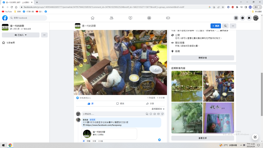This screenshot has width=263, height=148.
Task: Open Messenger chat icon
Action: [x=242, y=18]
